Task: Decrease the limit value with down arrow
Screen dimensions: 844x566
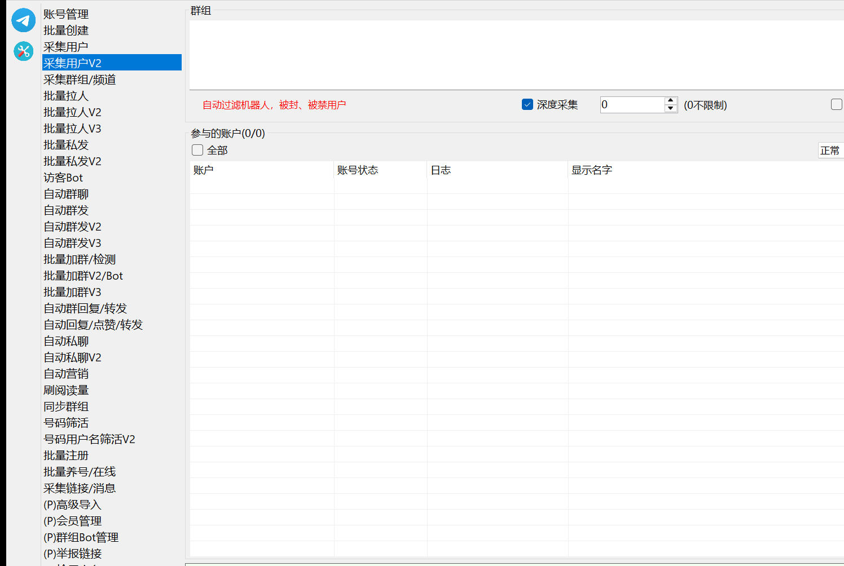Action: 671,108
